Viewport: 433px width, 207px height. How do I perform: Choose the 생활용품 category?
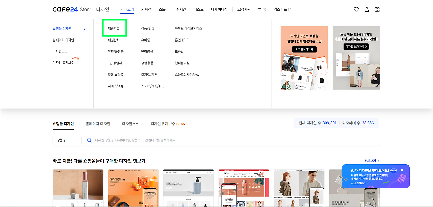(147, 63)
